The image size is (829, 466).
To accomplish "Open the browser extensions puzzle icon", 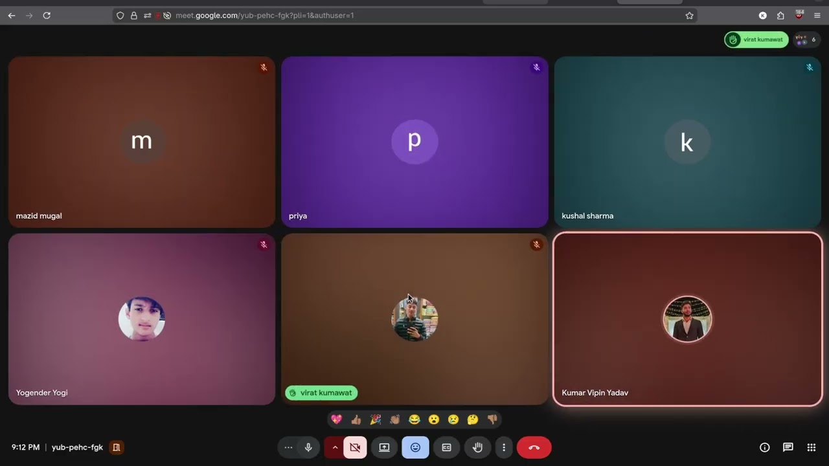I will tap(780, 16).
